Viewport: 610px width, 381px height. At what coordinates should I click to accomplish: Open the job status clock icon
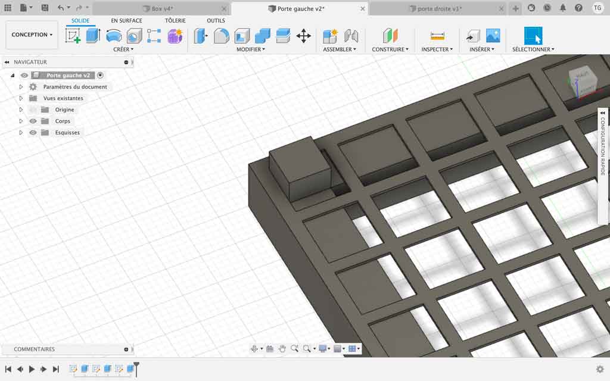click(547, 8)
